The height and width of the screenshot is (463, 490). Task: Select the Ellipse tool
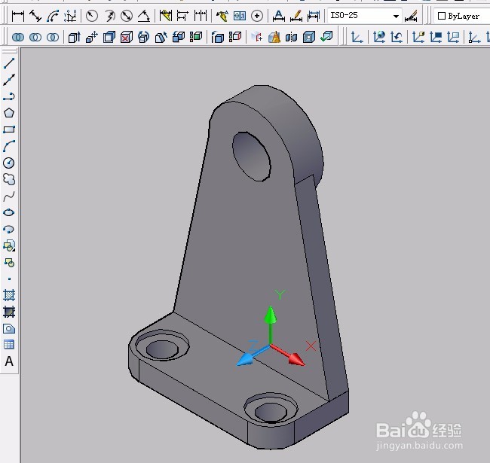(x=9, y=212)
